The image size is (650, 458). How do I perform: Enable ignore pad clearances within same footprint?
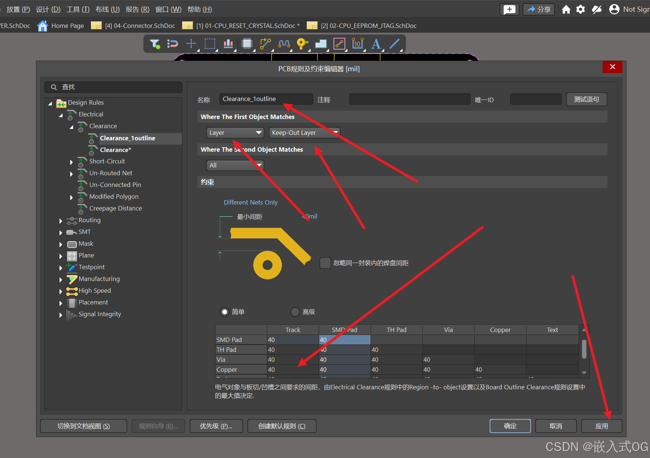pyautogui.click(x=325, y=263)
